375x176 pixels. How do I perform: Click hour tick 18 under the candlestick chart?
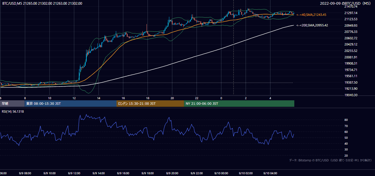pyautogui.click(x=148, y=98)
